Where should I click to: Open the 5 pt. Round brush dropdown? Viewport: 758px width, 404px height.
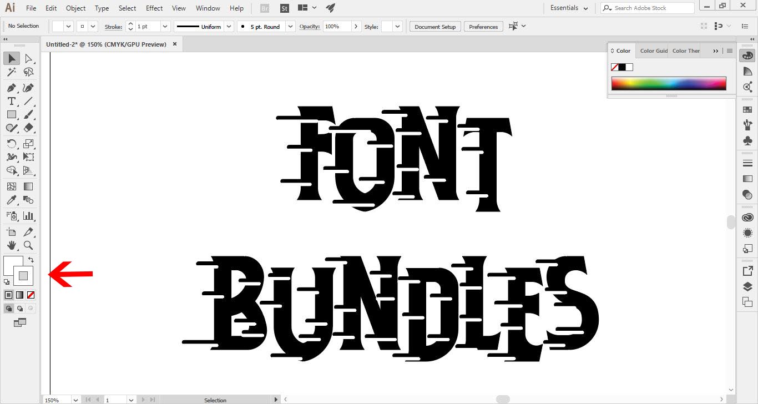click(x=290, y=26)
